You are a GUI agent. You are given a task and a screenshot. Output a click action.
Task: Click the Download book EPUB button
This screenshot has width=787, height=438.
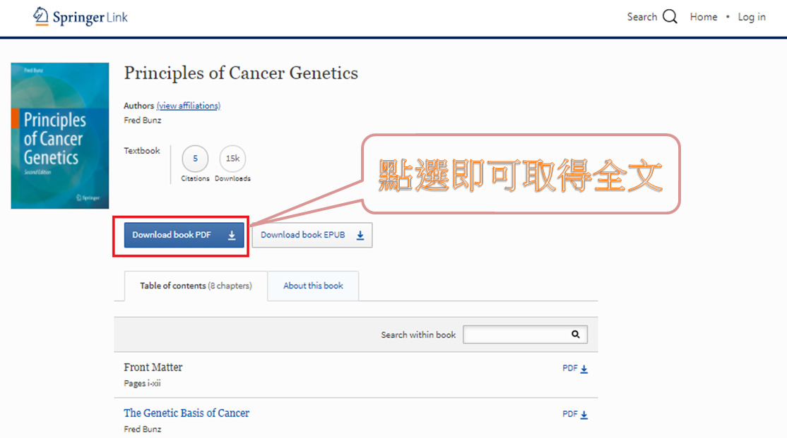pos(312,235)
